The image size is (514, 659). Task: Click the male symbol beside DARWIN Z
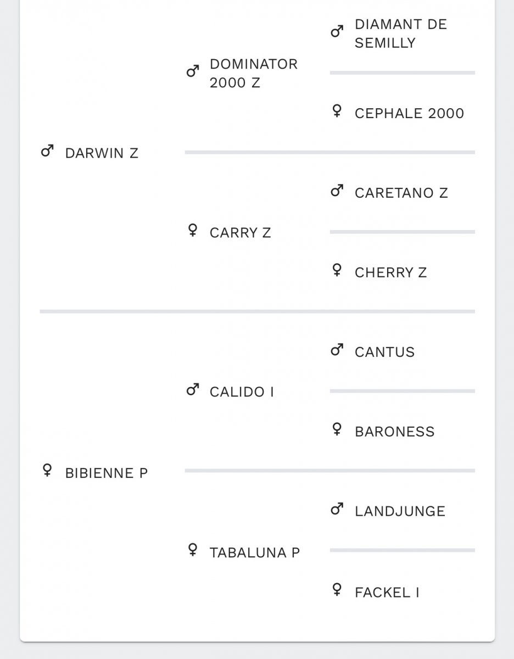(x=47, y=151)
